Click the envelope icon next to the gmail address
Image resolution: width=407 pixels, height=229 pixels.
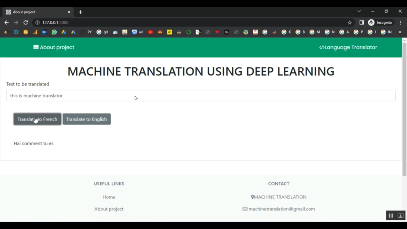click(x=245, y=209)
